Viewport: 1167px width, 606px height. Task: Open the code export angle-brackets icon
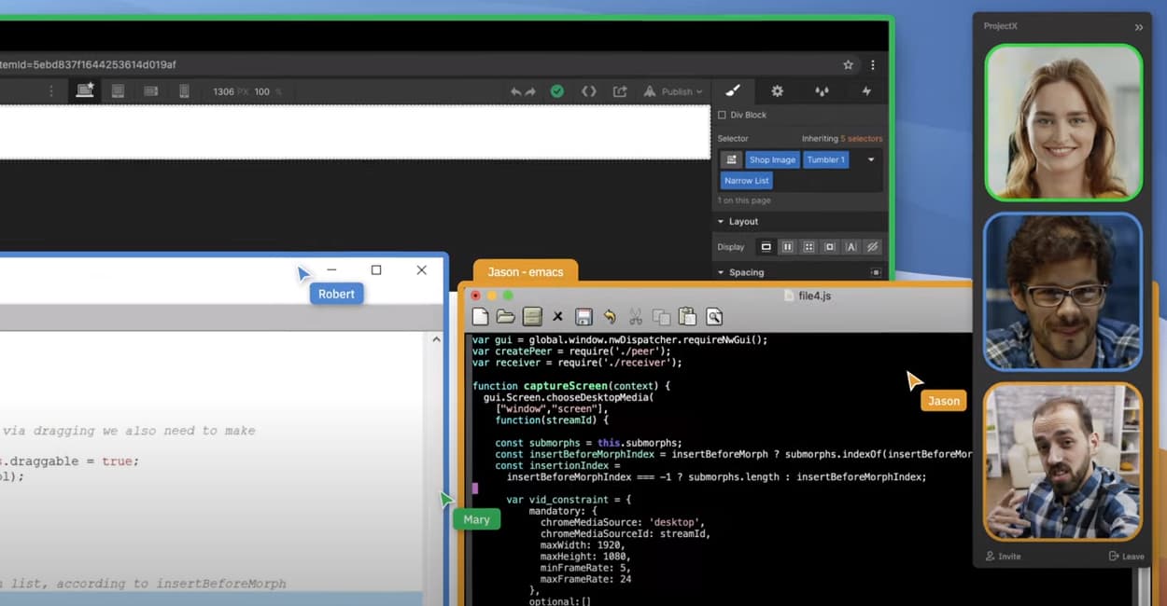[587, 90]
